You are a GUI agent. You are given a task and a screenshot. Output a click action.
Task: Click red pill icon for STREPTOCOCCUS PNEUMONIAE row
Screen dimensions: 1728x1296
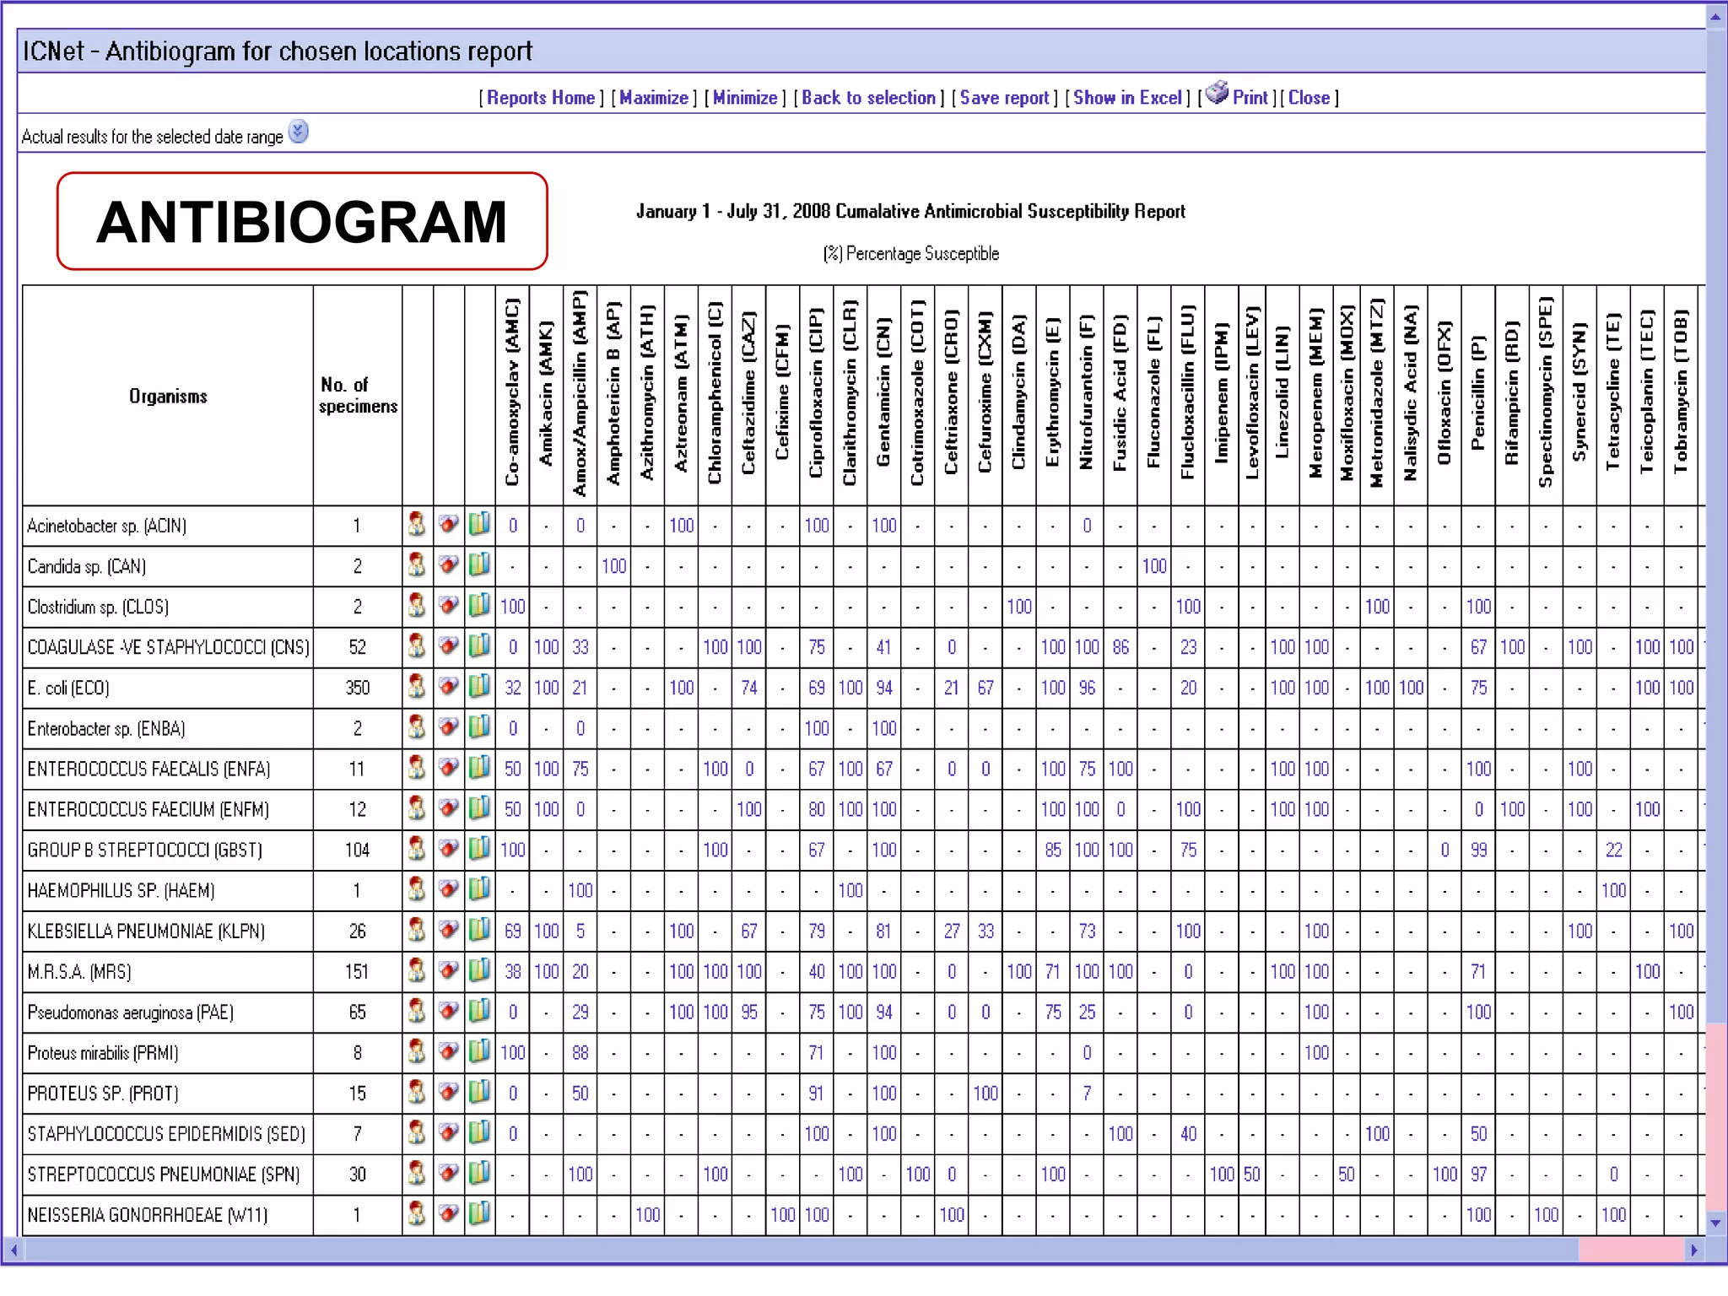[449, 1172]
